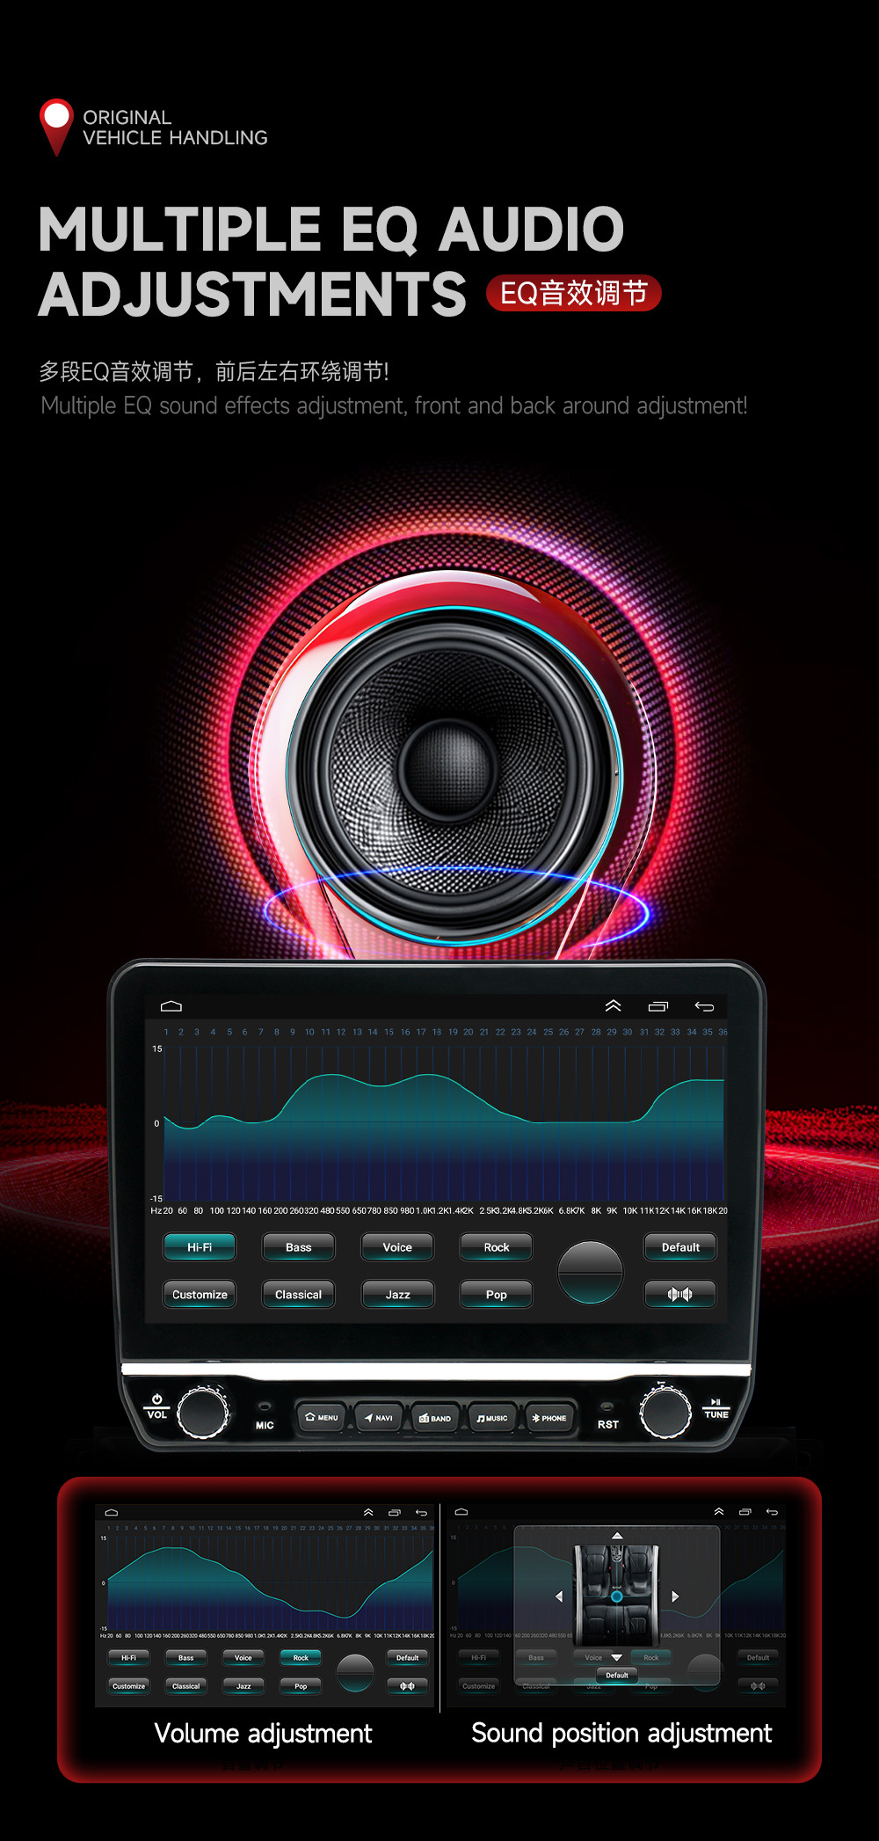Move sound position right with right arrow

tap(675, 1596)
